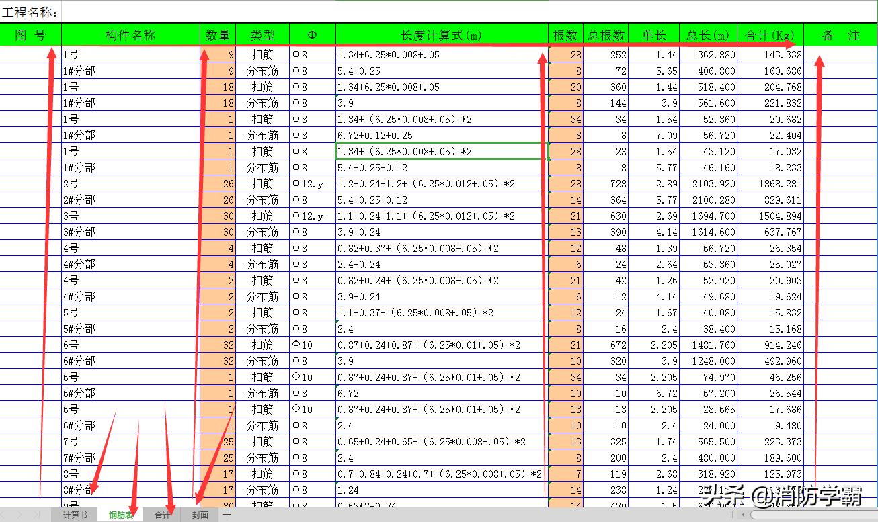
Task: Switch to the 封面 sheet tab
Action: 200,514
